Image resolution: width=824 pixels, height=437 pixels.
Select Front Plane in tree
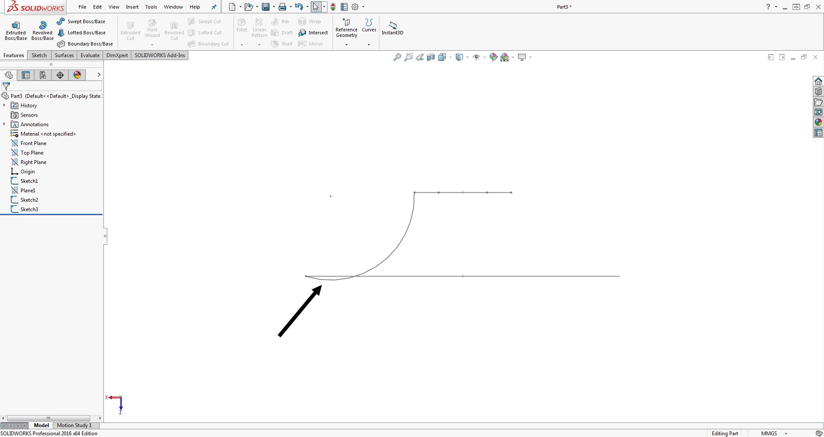tap(33, 143)
